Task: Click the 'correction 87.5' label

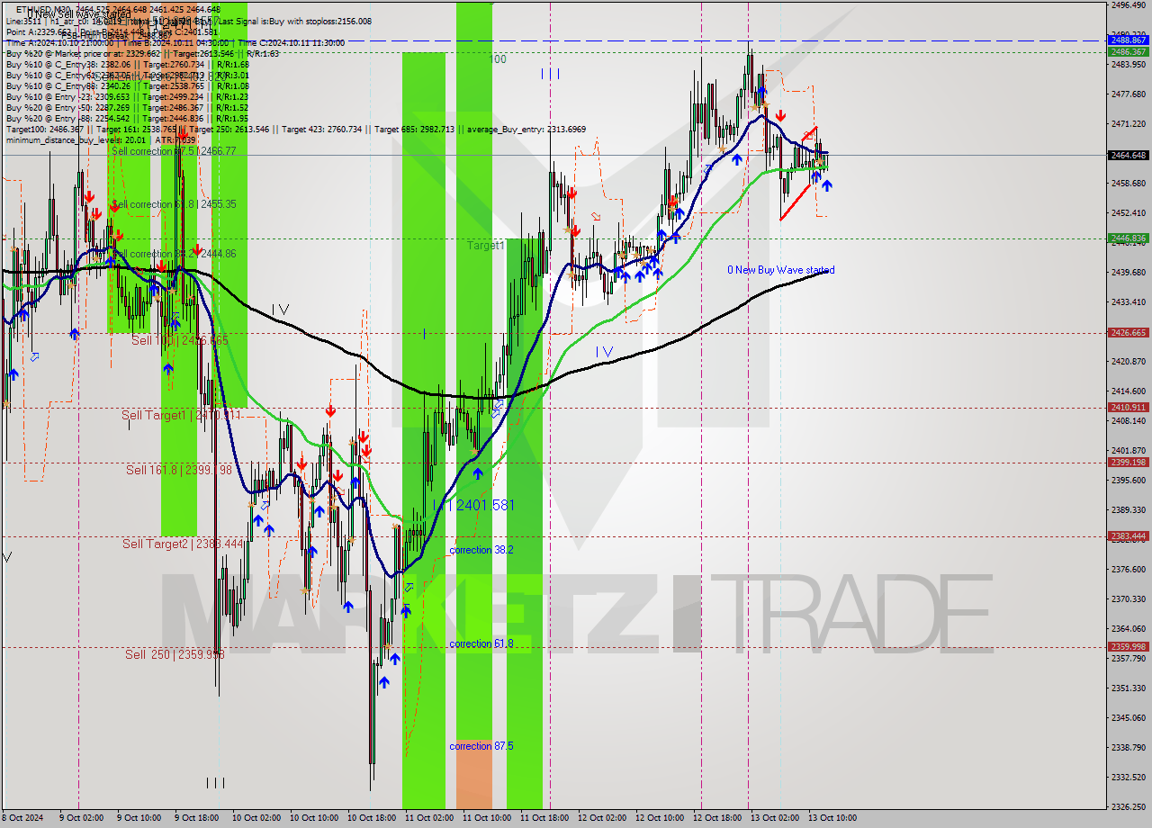Action: pos(481,746)
